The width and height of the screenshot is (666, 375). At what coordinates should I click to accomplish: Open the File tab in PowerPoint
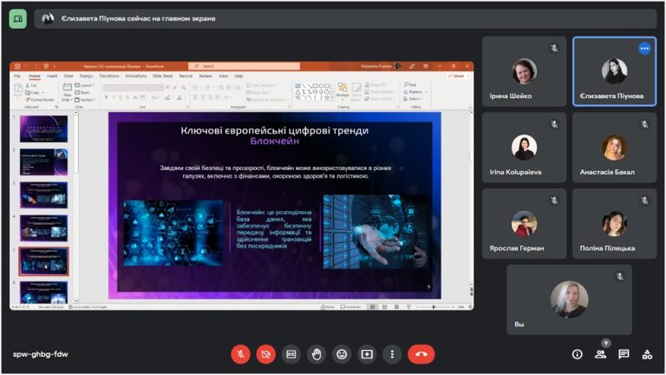click(17, 76)
